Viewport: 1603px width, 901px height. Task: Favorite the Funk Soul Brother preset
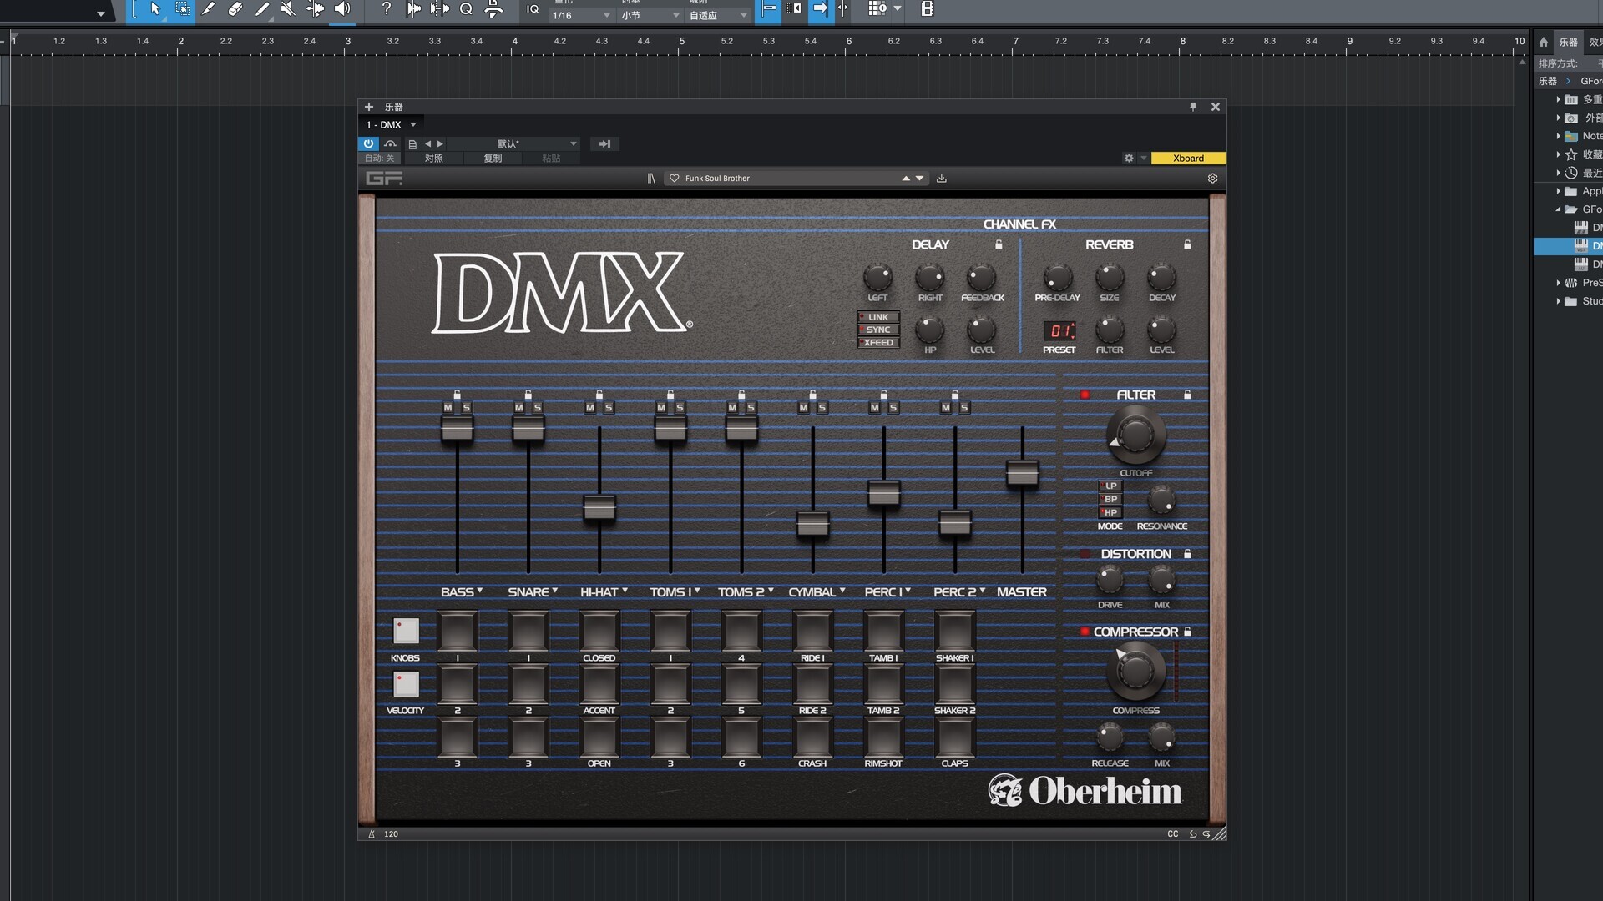675,179
